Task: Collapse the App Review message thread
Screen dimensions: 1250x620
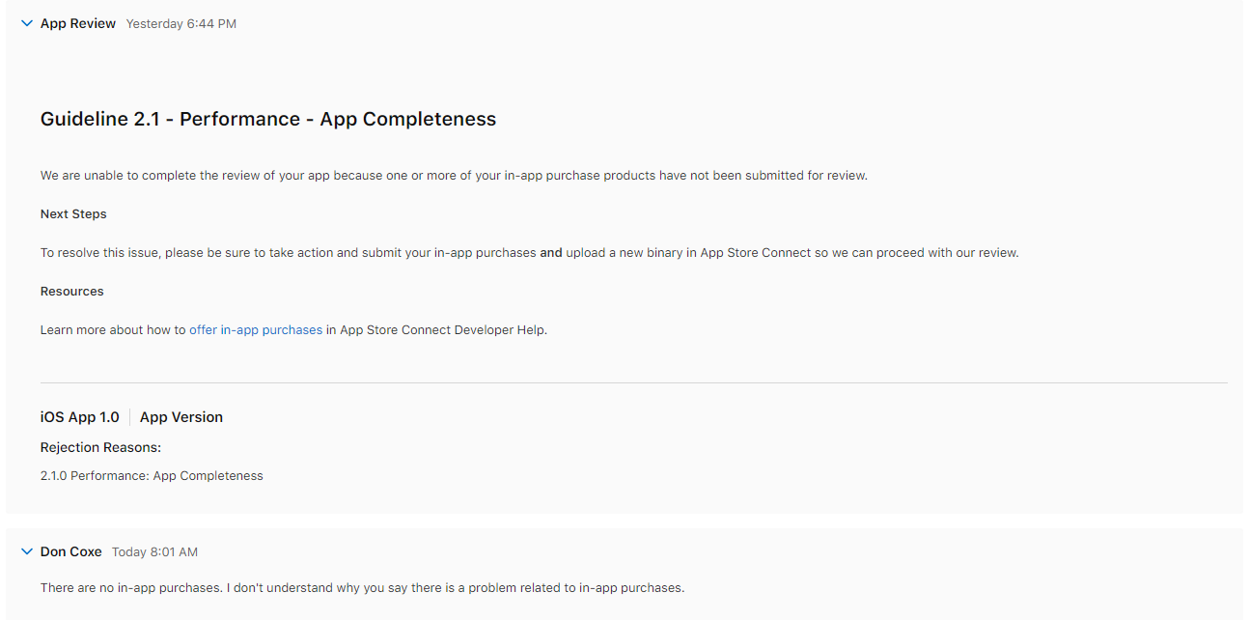Action: tap(27, 23)
